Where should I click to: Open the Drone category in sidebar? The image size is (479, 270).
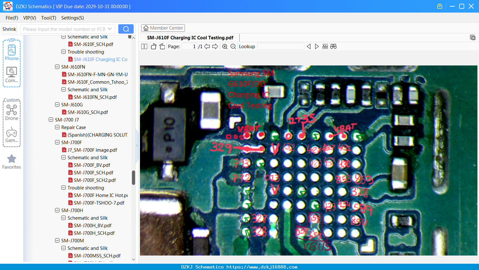[12, 113]
